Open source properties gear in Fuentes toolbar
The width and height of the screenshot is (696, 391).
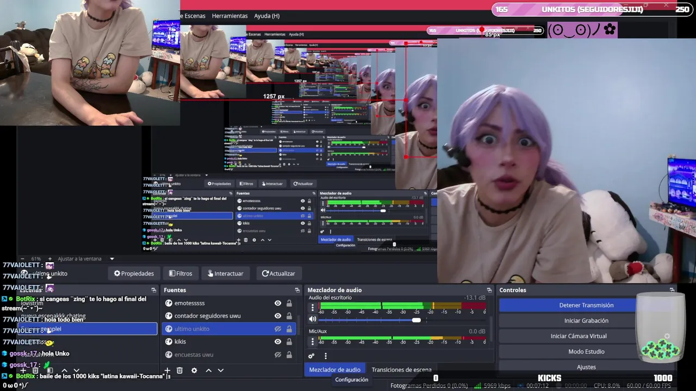click(194, 370)
